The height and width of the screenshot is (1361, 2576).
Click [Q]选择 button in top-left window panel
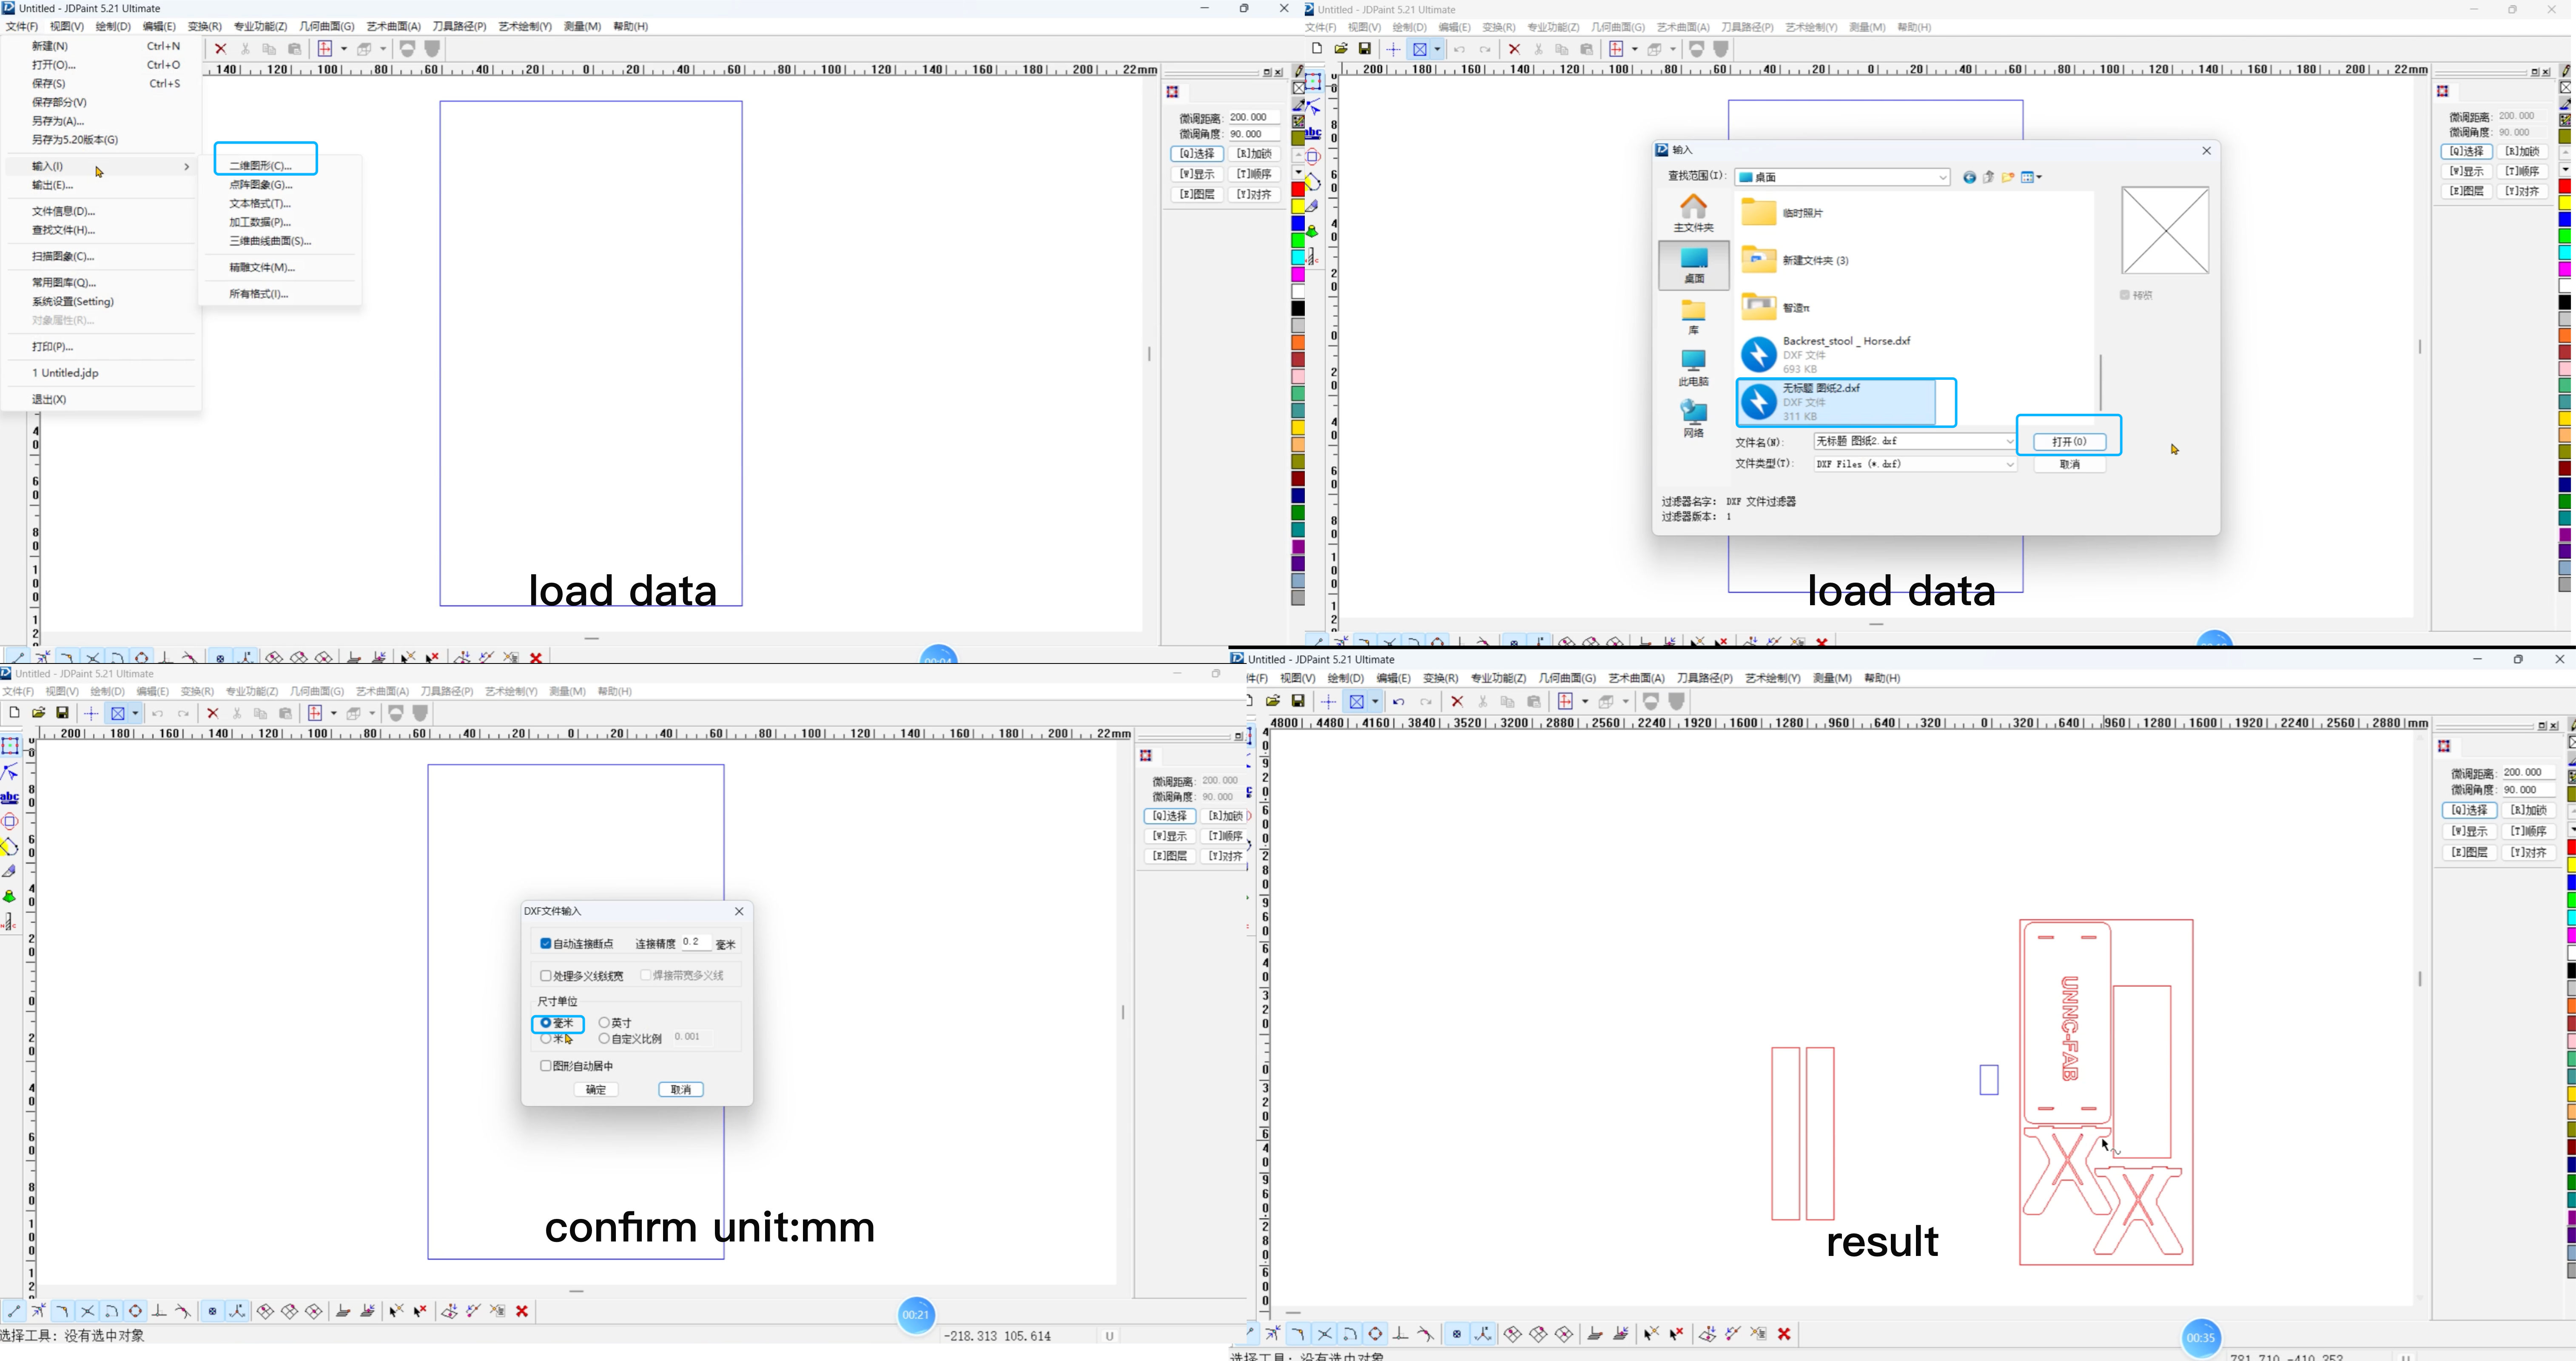(1197, 154)
